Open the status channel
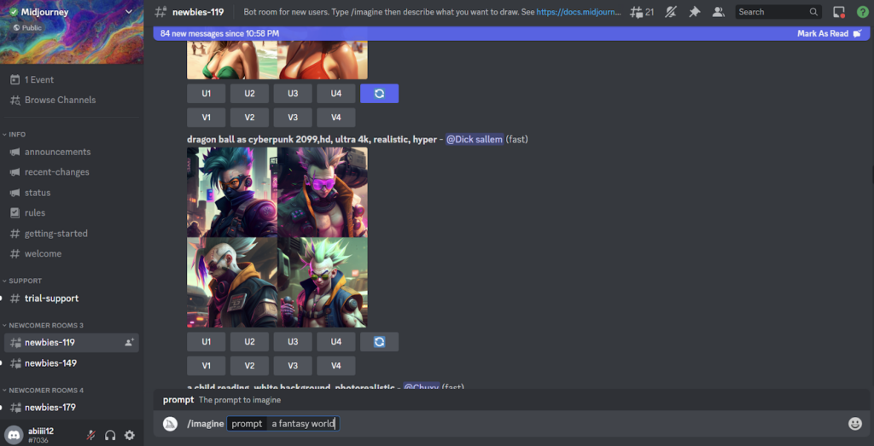 pyautogui.click(x=38, y=193)
